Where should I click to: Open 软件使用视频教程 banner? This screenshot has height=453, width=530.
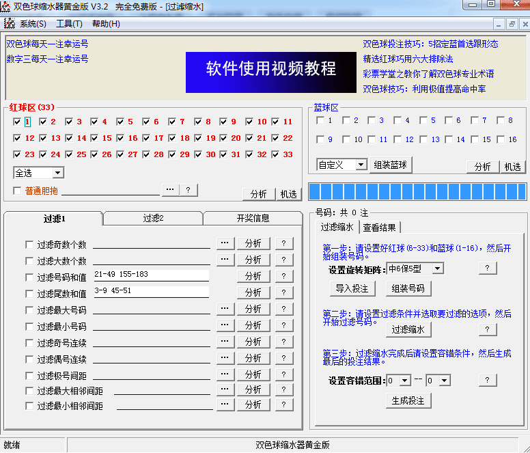tap(270, 72)
